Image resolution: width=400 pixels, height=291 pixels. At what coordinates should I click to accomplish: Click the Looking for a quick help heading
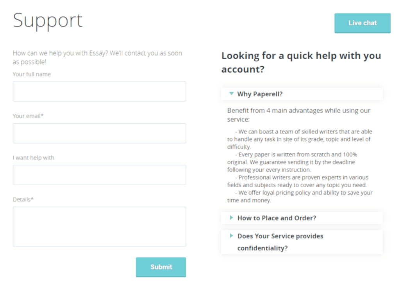301,62
